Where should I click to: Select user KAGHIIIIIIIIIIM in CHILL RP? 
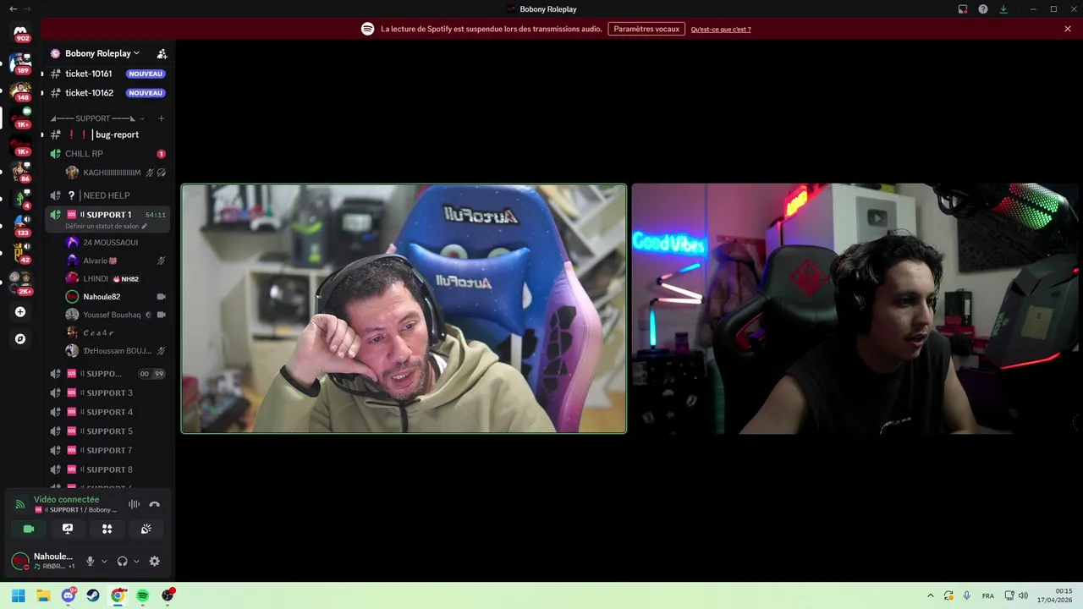pos(114,173)
